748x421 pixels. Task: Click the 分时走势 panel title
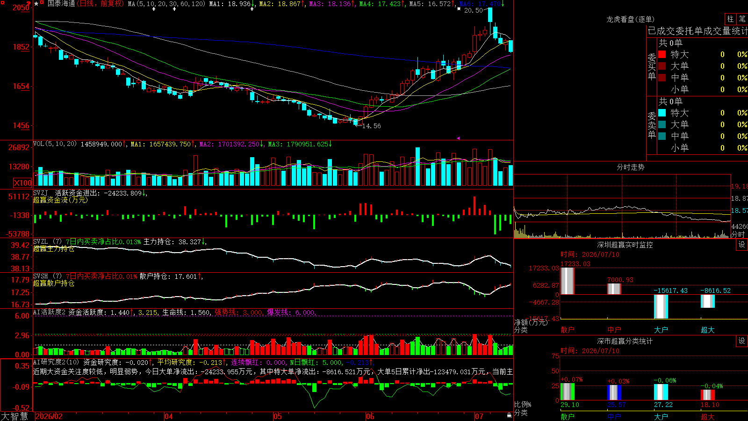pyautogui.click(x=631, y=167)
